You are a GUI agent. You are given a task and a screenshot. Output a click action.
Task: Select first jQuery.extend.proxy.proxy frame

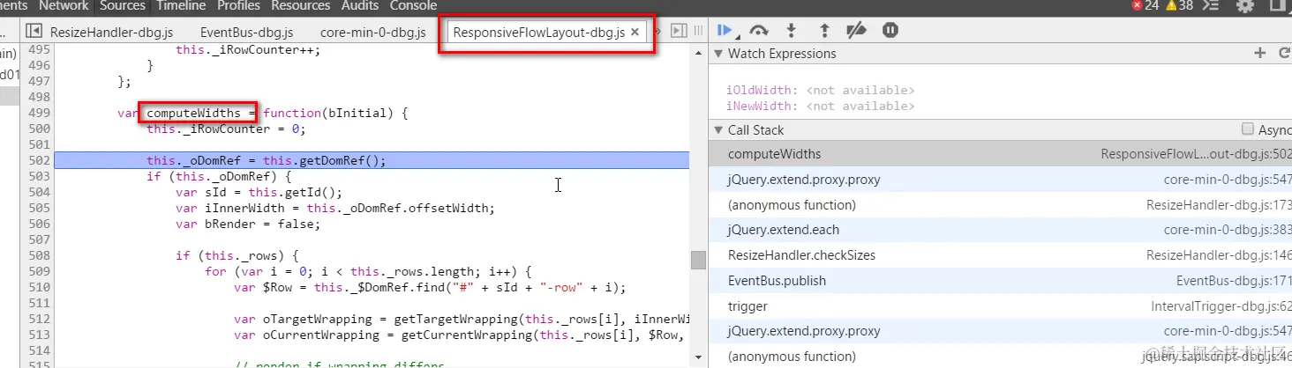click(x=1000, y=180)
